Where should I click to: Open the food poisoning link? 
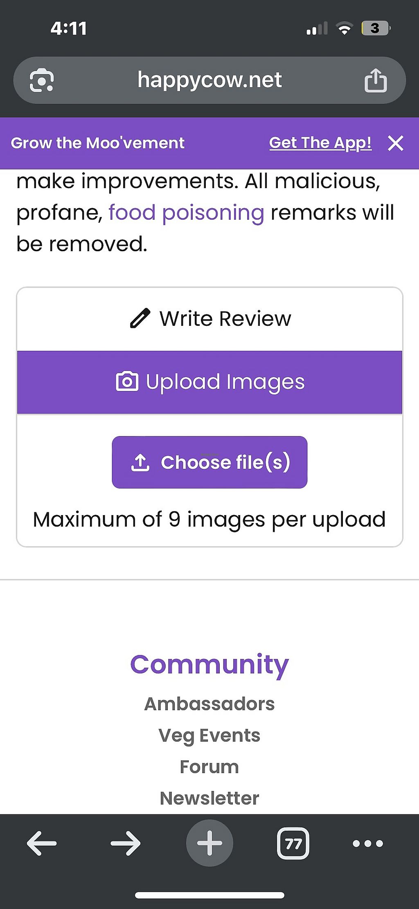(x=186, y=213)
